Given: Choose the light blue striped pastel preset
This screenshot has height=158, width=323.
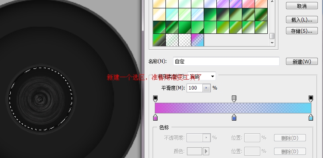Looking at the screenshot, I should click(198, 14).
